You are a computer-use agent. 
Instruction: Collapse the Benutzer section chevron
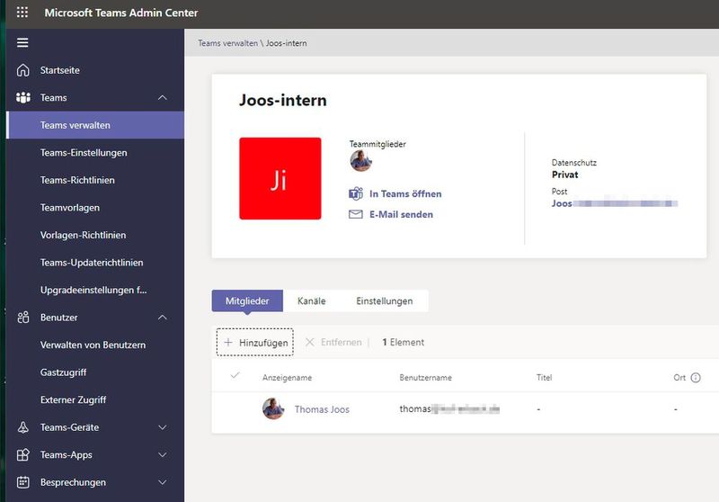click(x=163, y=318)
